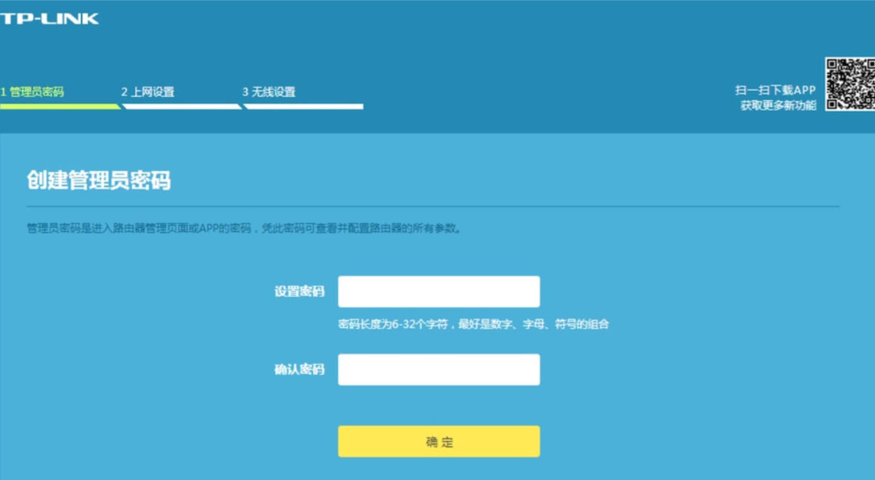Click the QR code for APP download
875x480 pixels.
point(850,84)
